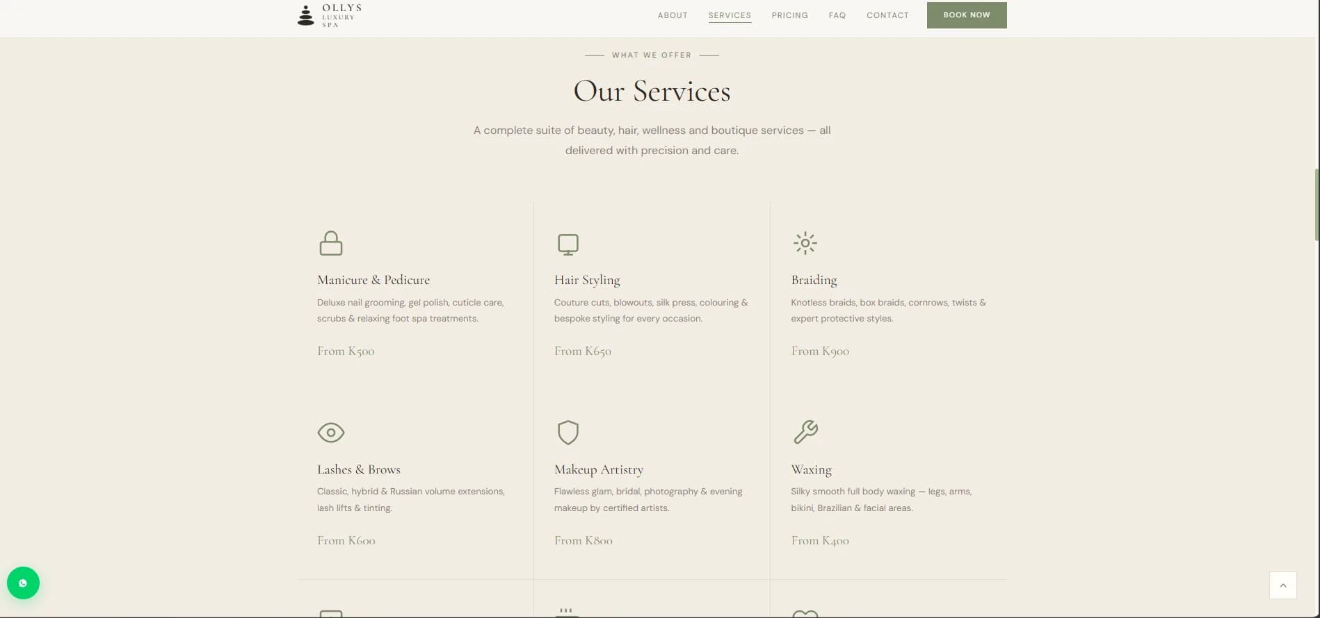The width and height of the screenshot is (1320, 618).
Task: Click the Book Now button
Action: [967, 15]
